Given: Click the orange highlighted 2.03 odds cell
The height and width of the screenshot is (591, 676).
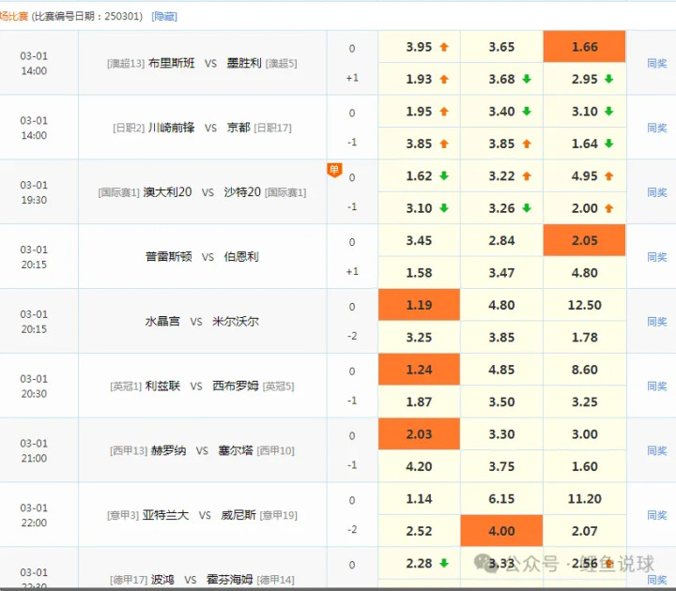Looking at the screenshot, I should (x=419, y=434).
